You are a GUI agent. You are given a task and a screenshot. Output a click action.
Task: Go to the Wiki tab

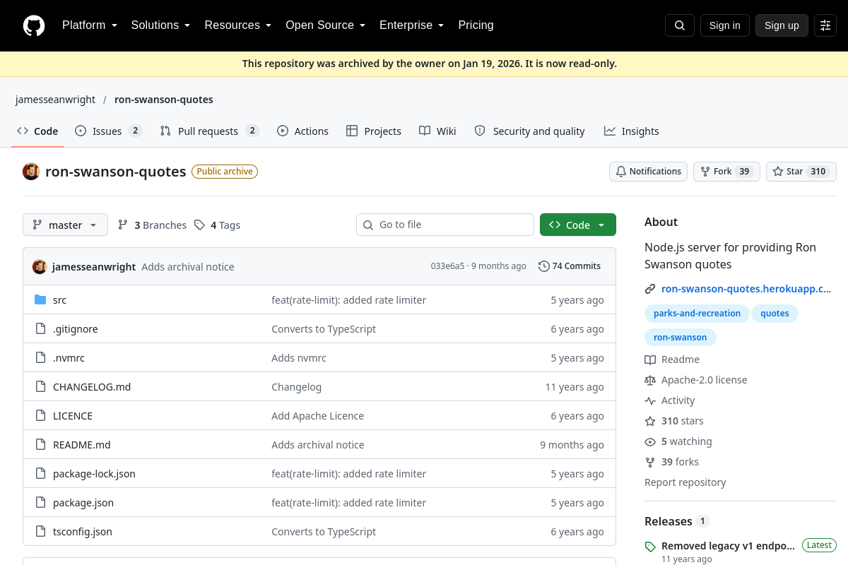[x=437, y=131]
